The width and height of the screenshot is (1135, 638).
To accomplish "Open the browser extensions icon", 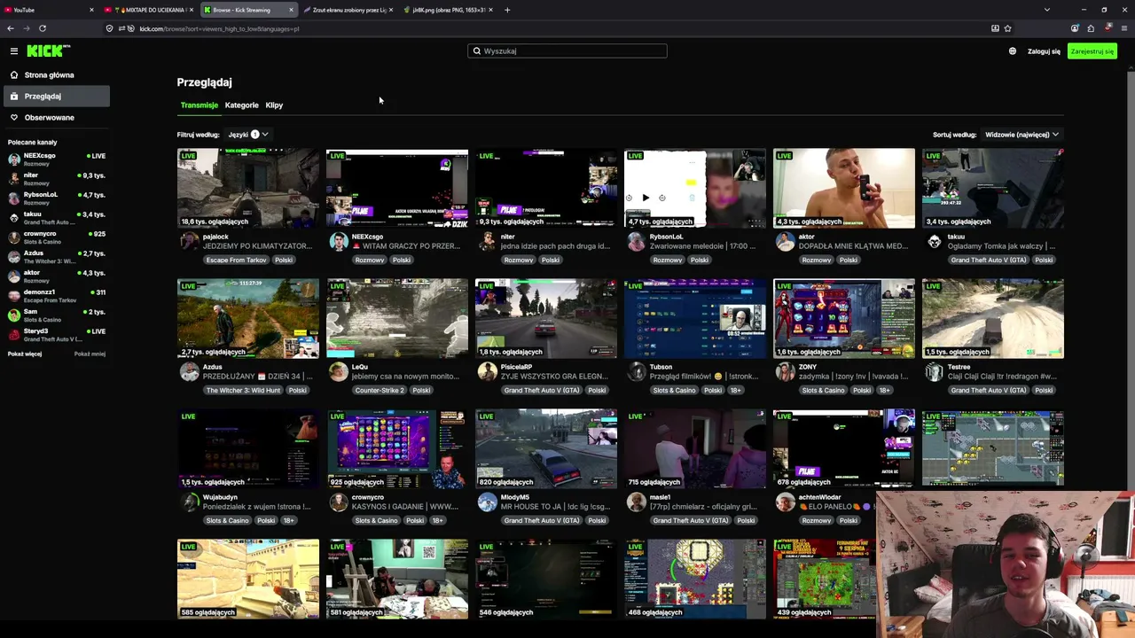I will click(x=1091, y=28).
